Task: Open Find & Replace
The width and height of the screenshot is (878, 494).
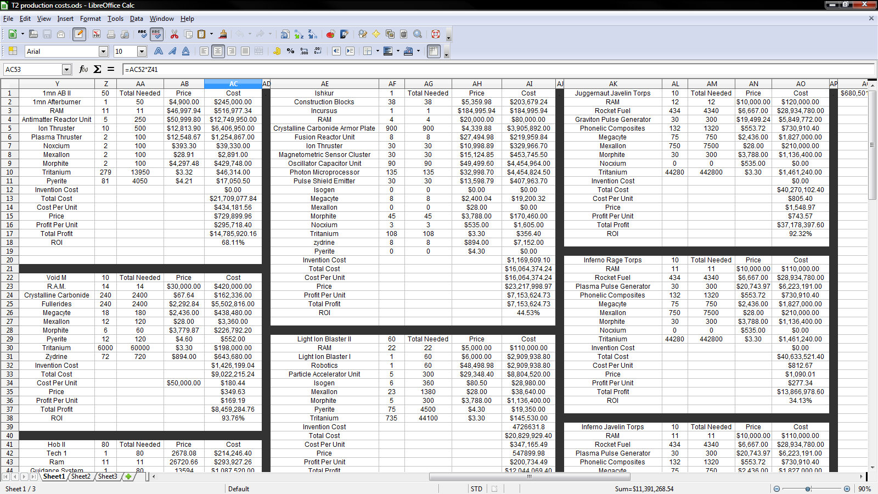Action: [362, 34]
